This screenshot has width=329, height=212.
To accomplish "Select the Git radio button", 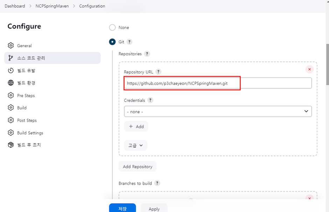I will pyautogui.click(x=112, y=42).
